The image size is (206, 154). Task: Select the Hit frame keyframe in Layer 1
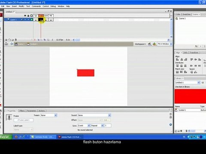point(51,20)
